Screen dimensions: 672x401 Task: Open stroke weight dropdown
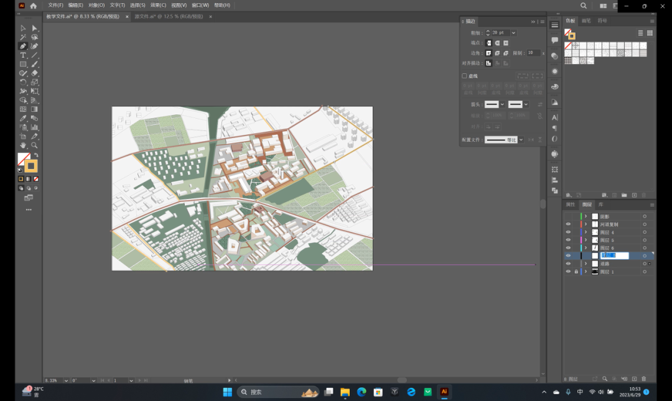pos(513,33)
